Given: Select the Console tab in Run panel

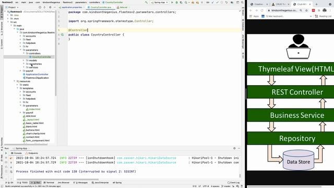Looking at the screenshot, I should coord(16,153).
